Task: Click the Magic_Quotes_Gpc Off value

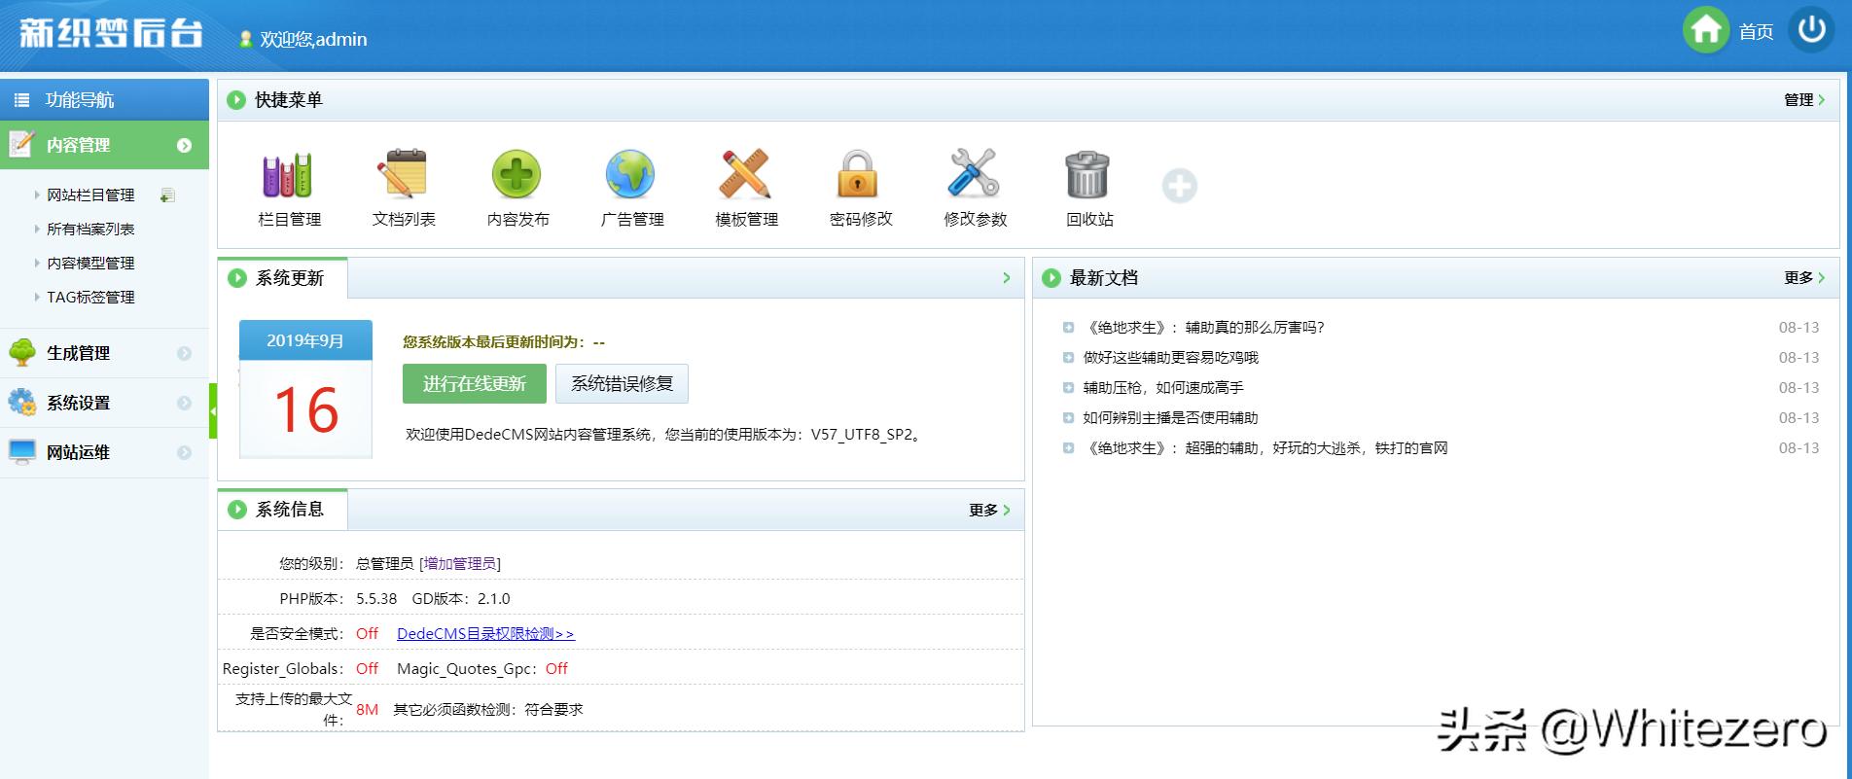Action: tap(556, 669)
